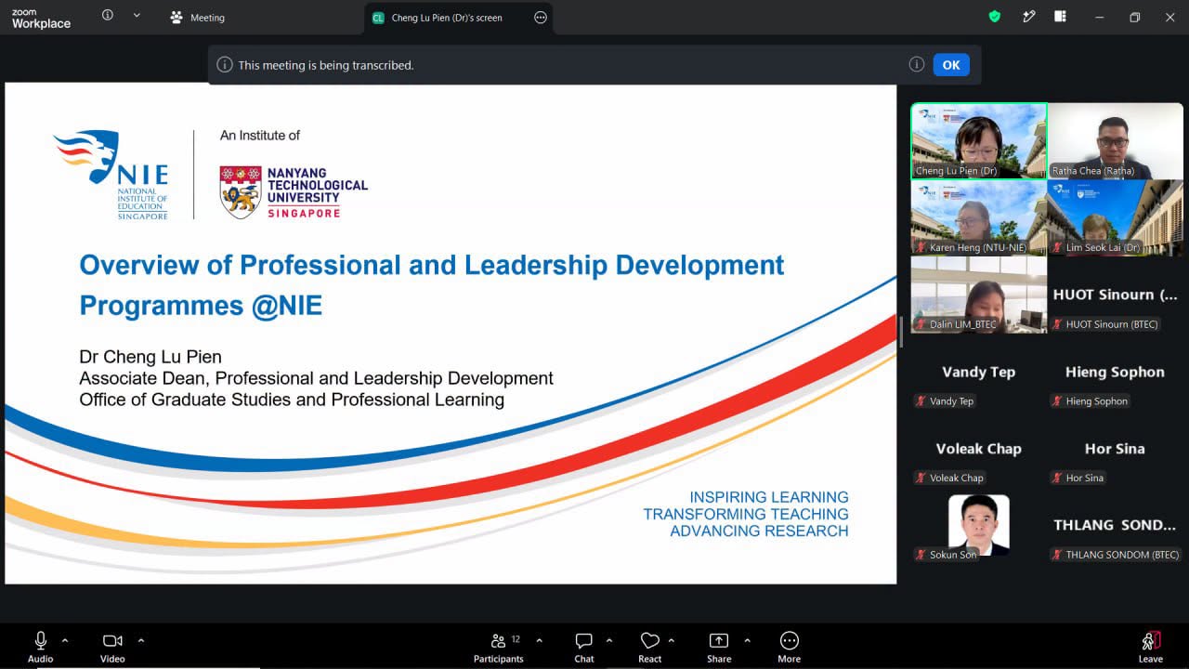Expand the Share options chevron
This screenshot has height=669, width=1189.
pos(747,640)
